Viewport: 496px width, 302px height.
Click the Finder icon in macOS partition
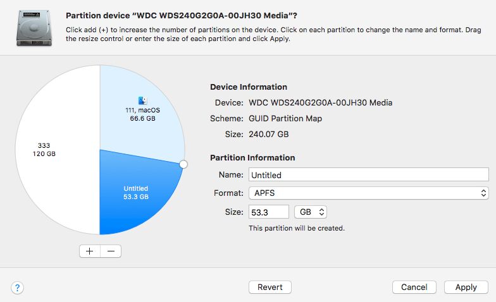pos(142,100)
